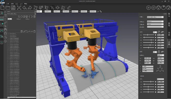The height and width of the screenshot is (99, 171).
Task: Click the chain link icon in the left sidebar
Action: click(5, 23)
